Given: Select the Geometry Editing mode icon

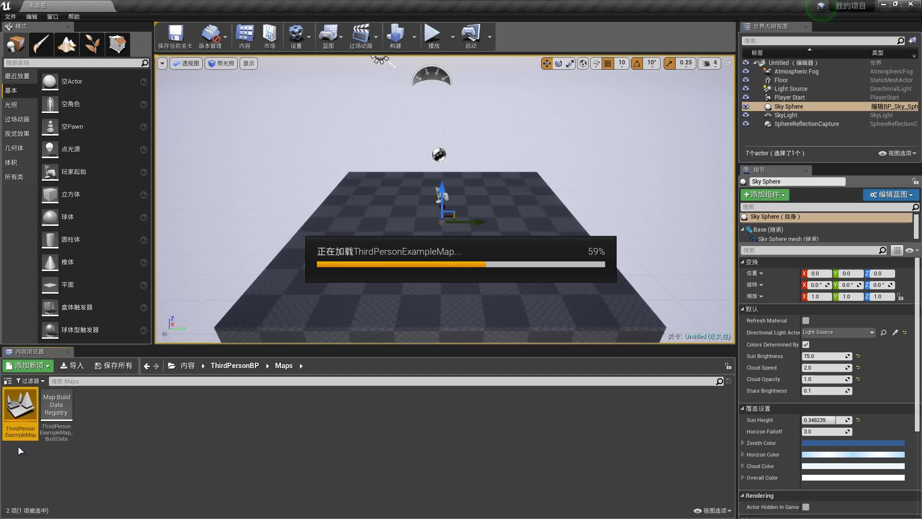Looking at the screenshot, I should point(117,45).
